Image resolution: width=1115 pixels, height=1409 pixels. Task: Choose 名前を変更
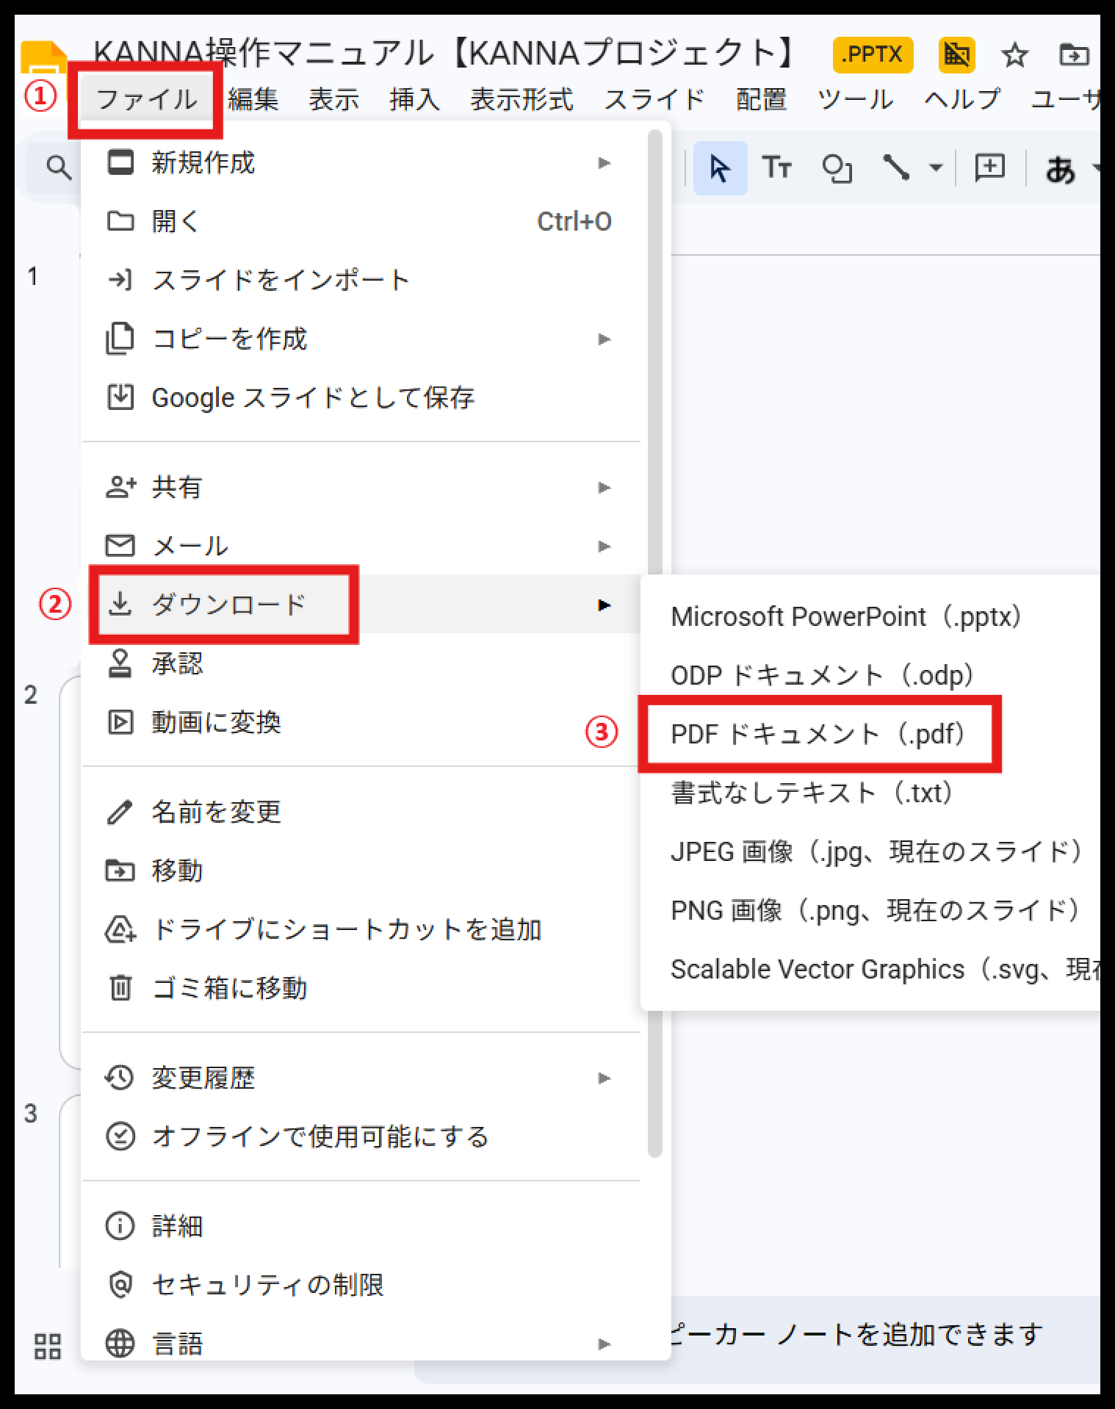(x=361, y=812)
